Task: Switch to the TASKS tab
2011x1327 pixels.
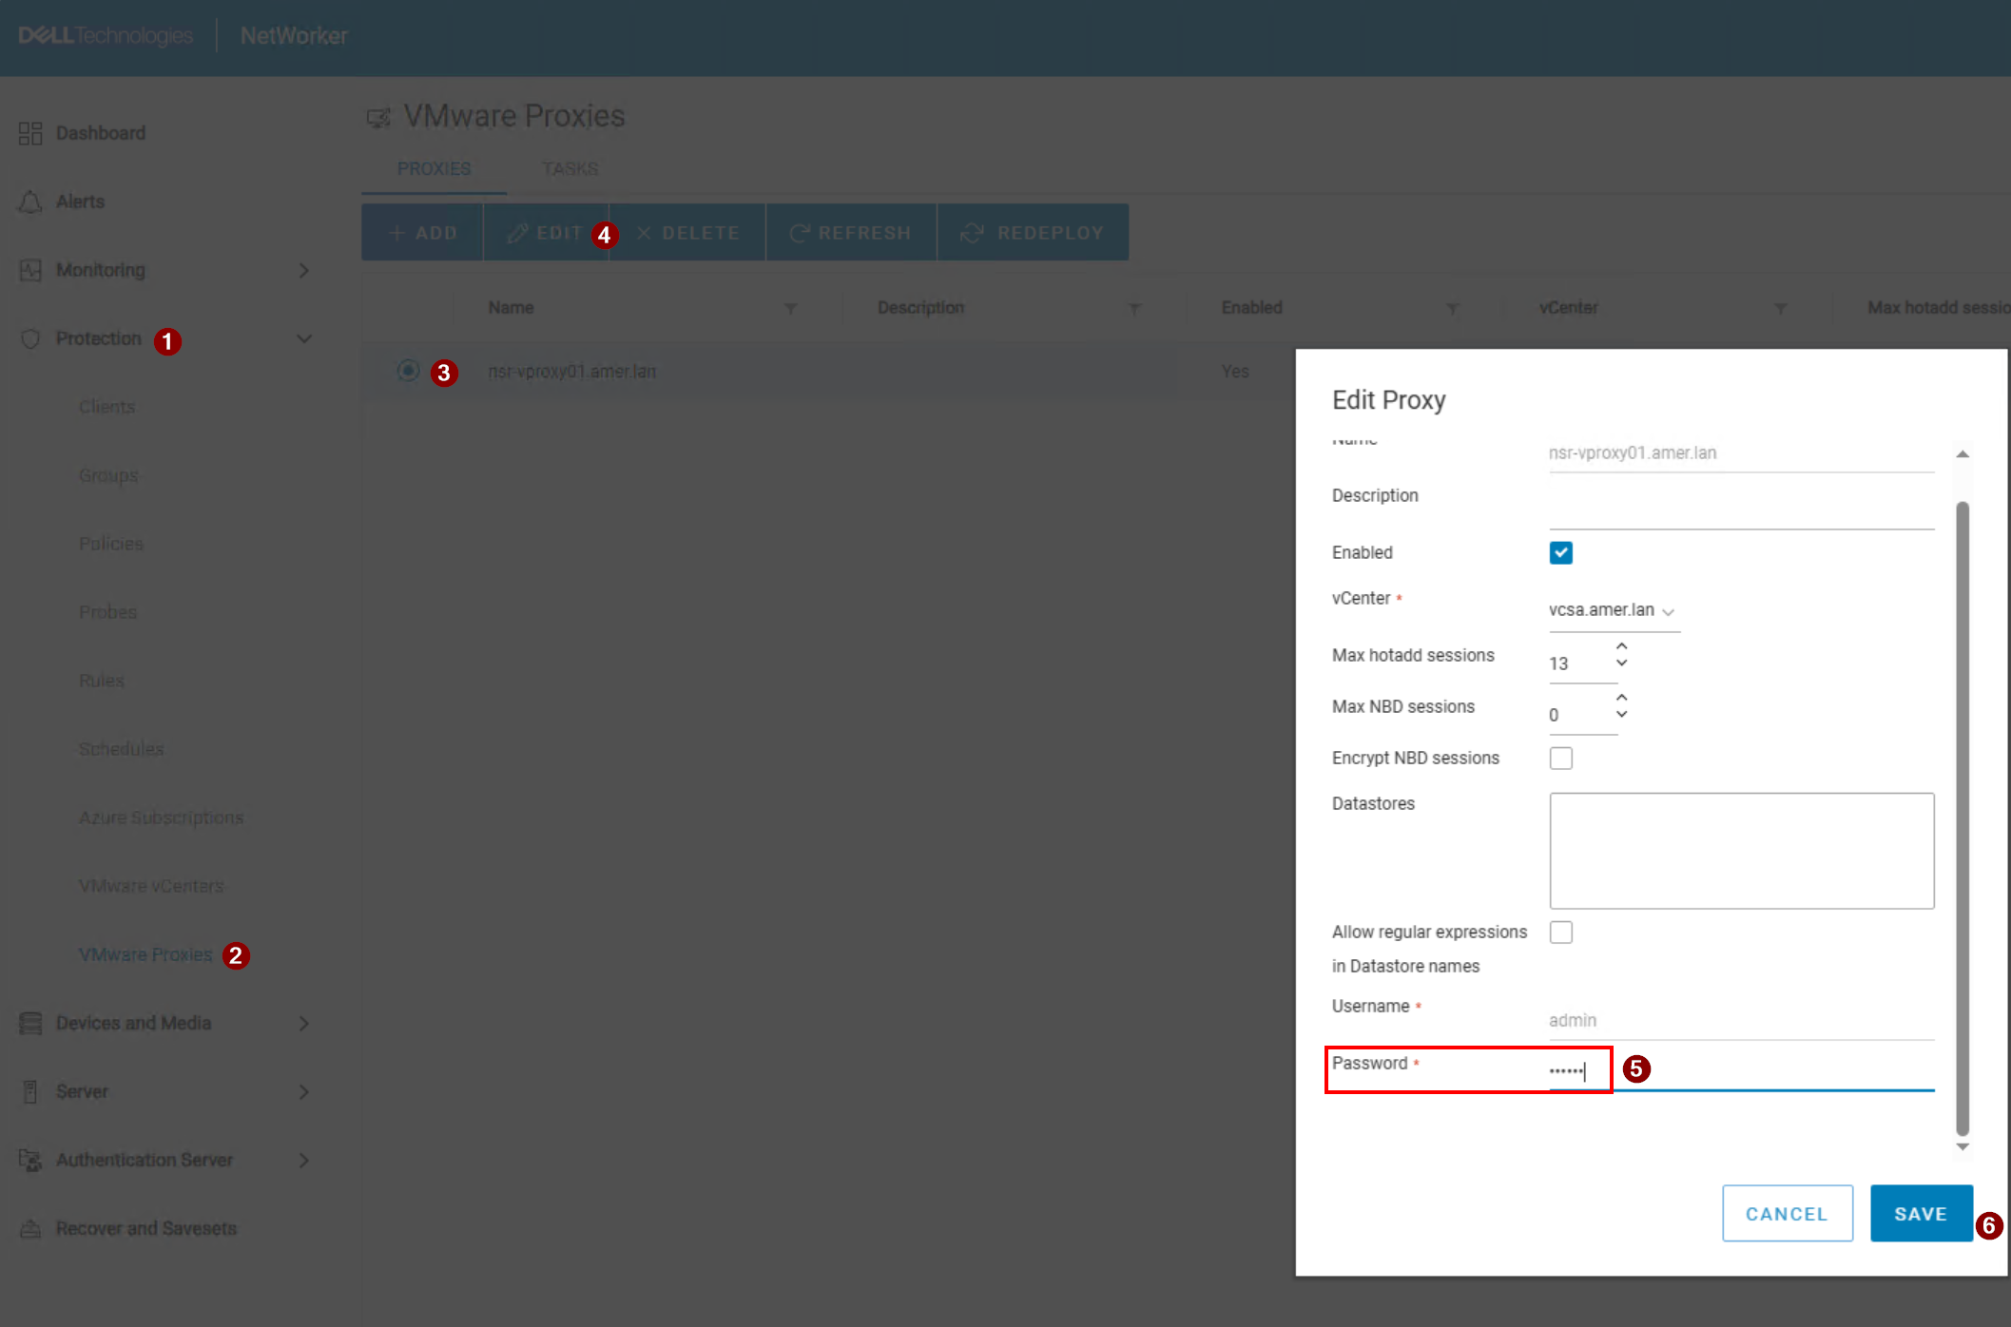Action: [x=570, y=168]
